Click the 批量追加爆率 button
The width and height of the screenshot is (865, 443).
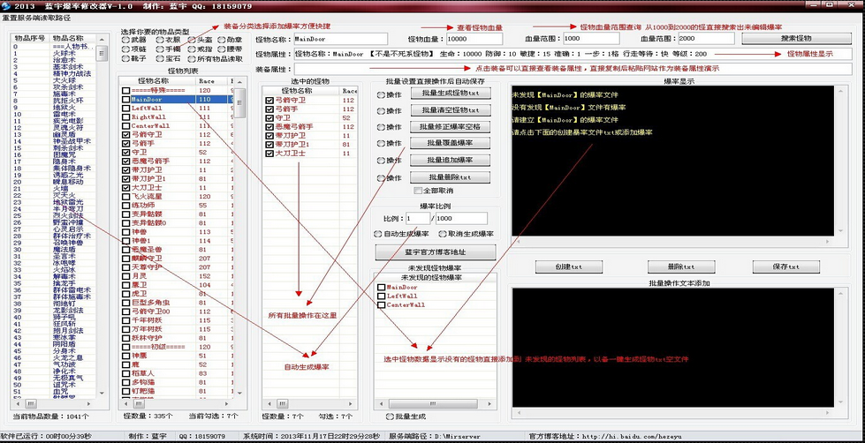click(x=450, y=161)
